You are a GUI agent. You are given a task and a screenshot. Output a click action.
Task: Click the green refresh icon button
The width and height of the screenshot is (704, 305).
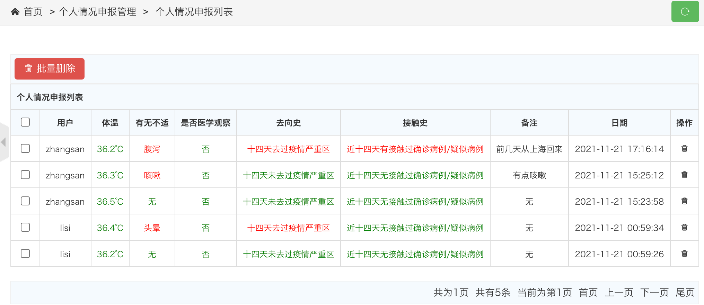pyautogui.click(x=685, y=12)
